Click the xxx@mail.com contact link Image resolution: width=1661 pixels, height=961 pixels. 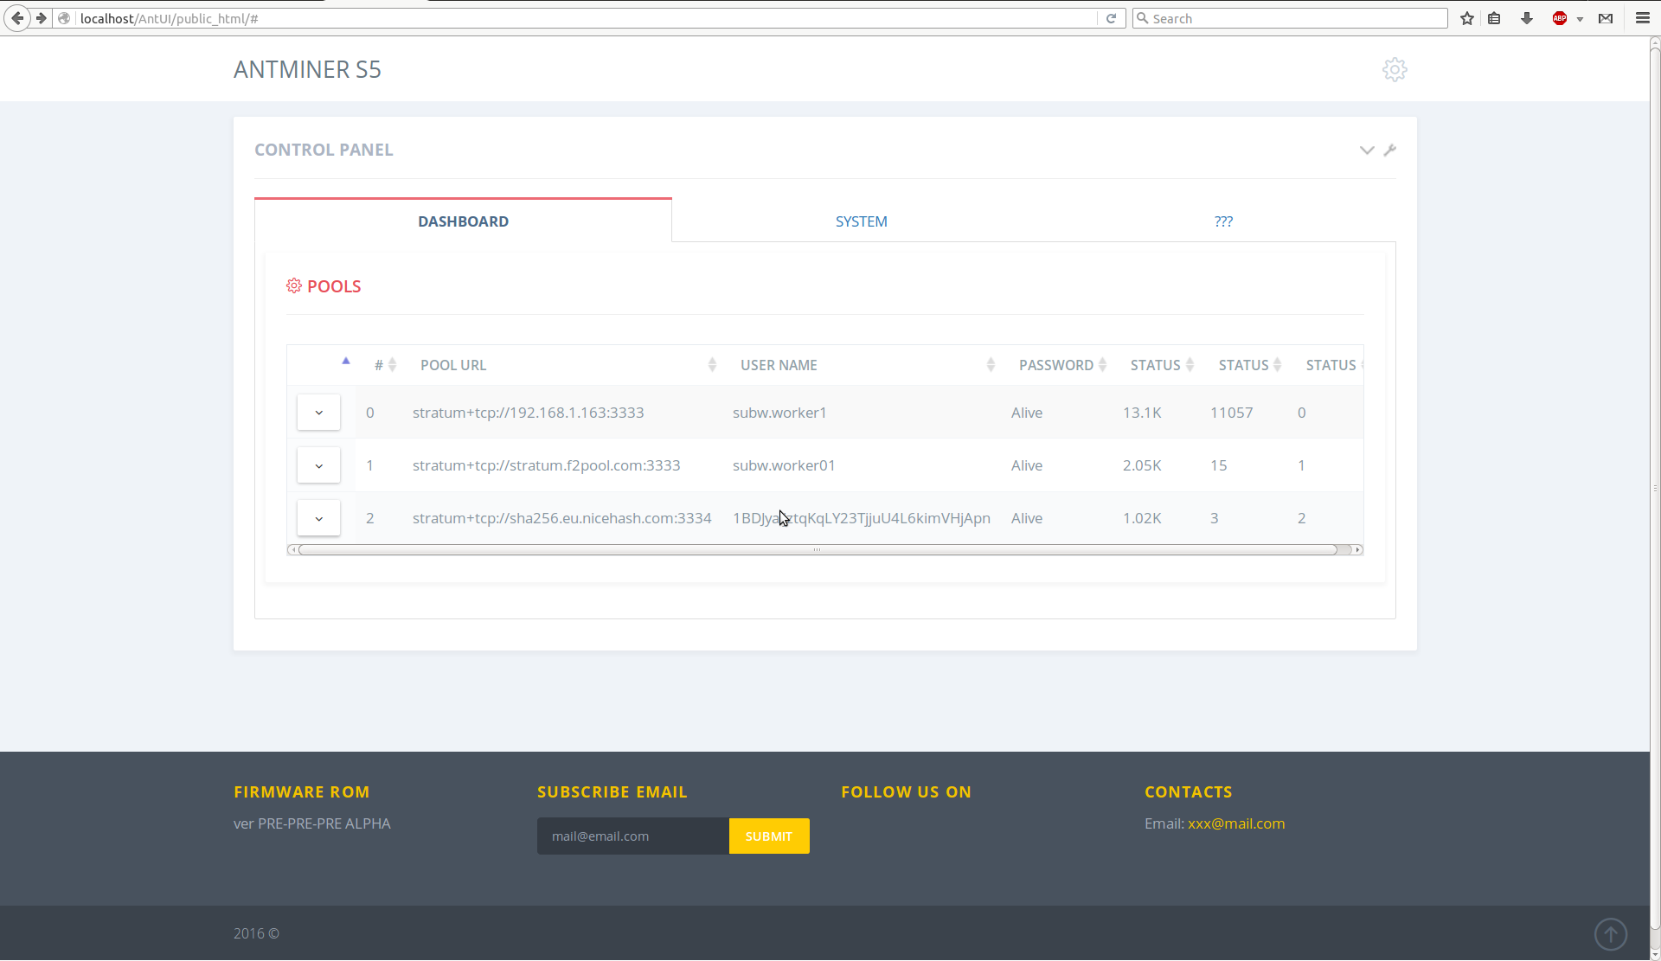tap(1236, 823)
